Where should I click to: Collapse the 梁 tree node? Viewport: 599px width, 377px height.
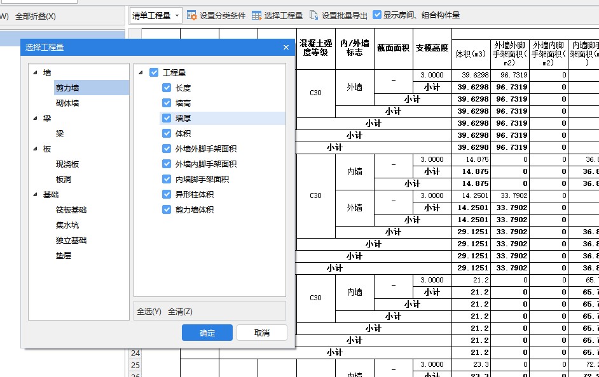click(x=36, y=118)
